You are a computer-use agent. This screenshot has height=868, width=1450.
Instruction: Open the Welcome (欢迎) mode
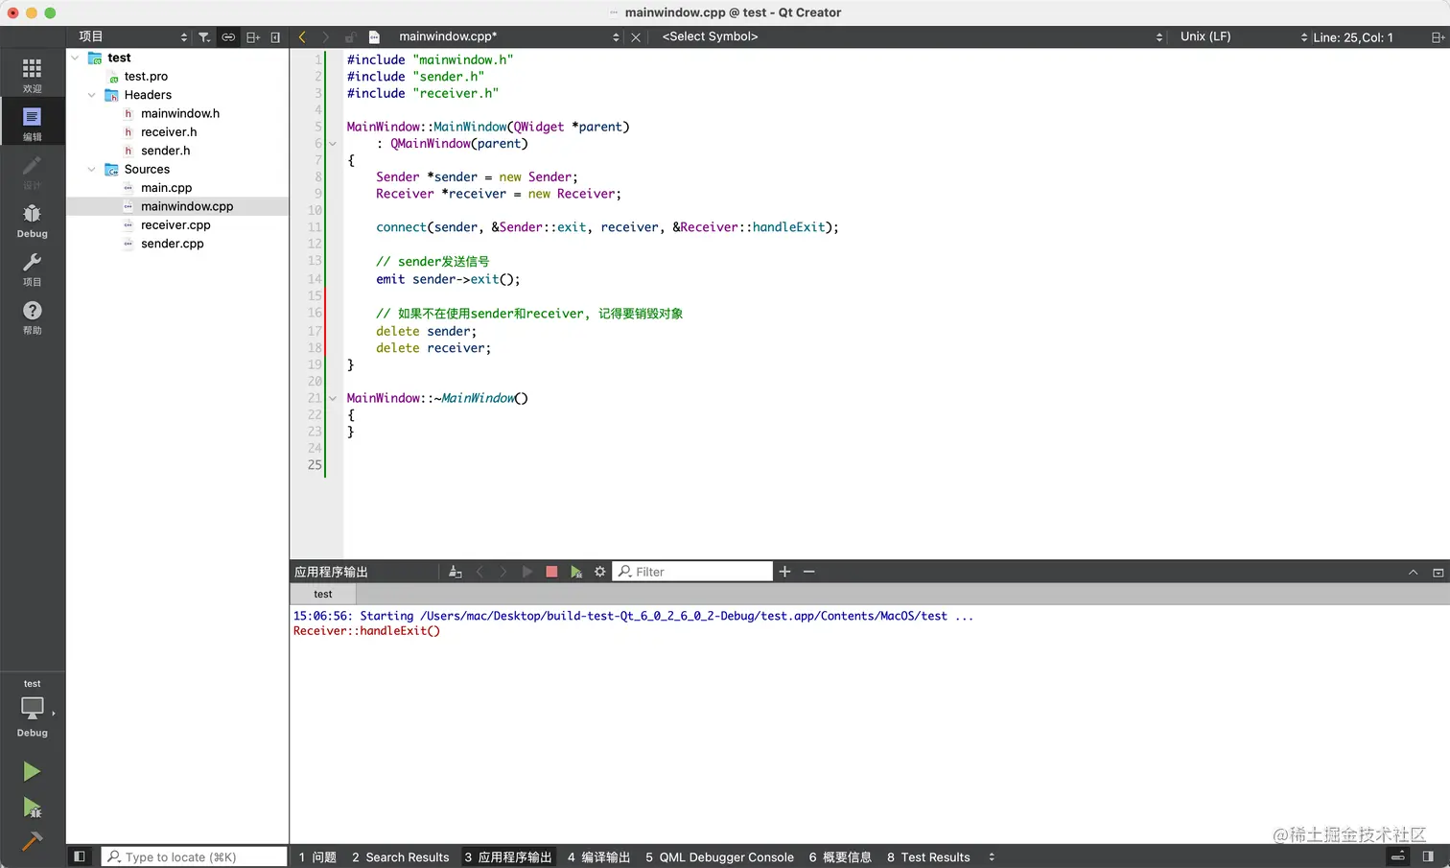(32, 75)
